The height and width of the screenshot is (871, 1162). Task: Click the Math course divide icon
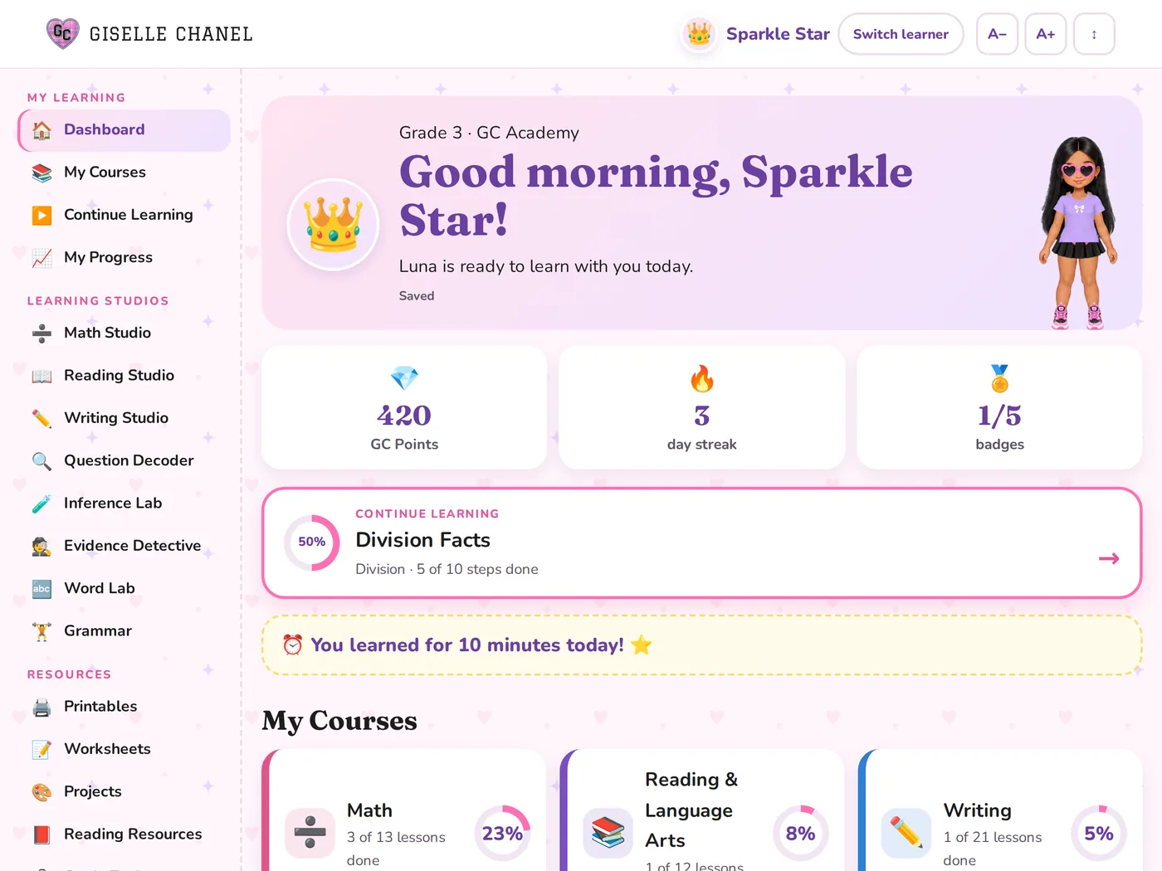tap(310, 833)
